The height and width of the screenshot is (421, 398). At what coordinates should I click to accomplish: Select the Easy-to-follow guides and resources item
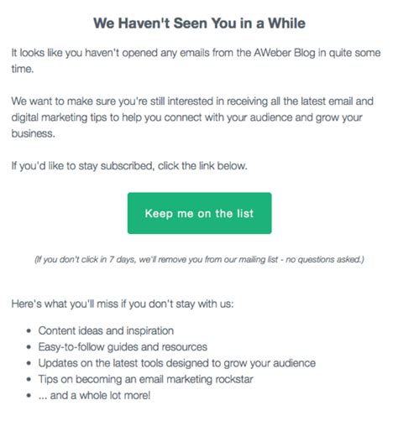pos(123,347)
